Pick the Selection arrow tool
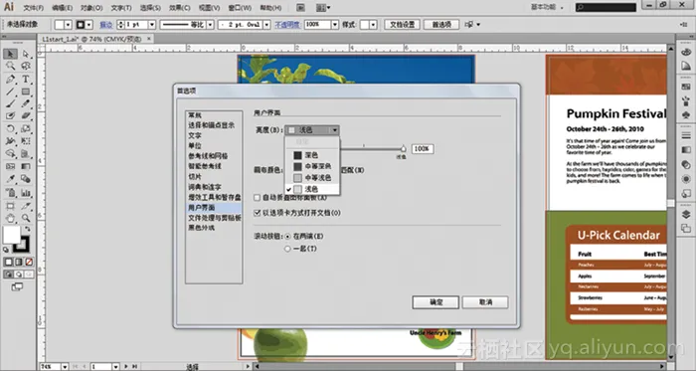Image resolution: width=696 pixels, height=371 pixels. tap(11, 54)
